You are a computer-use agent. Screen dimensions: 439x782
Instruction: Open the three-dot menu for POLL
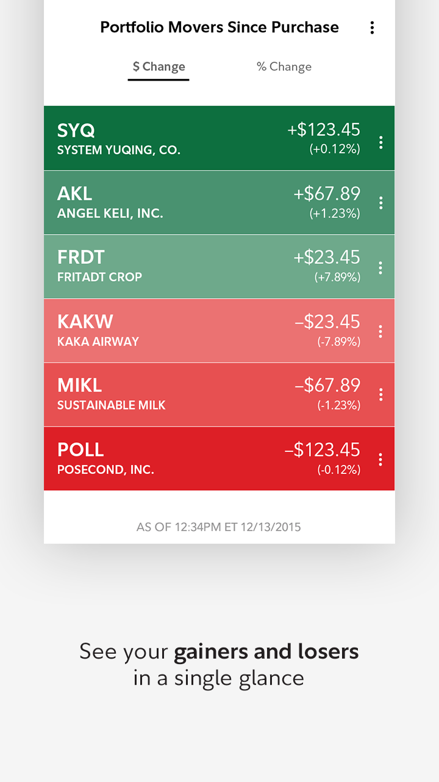coord(380,459)
